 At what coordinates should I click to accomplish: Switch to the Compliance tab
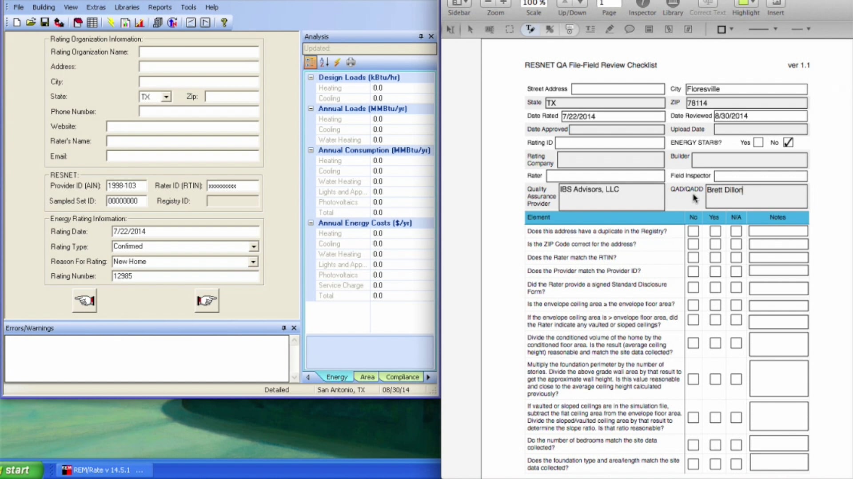coord(402,377)
